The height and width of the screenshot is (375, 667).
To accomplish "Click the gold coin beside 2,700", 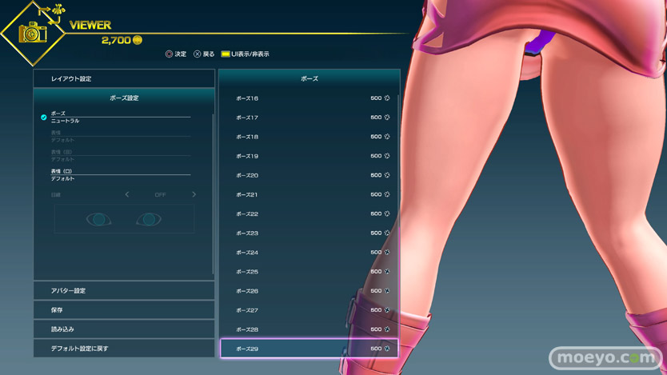I will pyautogui.click(x=138, y=40).
